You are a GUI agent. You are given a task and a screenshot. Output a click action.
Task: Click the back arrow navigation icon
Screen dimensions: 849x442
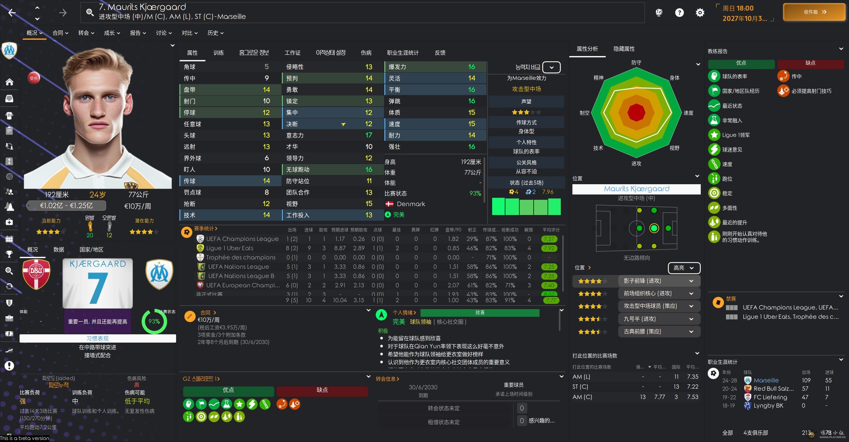[12, 13]
